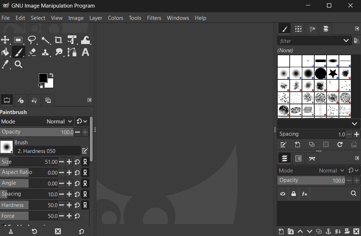The width and height of the screenshot is (361, 236).
Task: Activate the Zoom magnifier tool
Action: click(18, 64)
